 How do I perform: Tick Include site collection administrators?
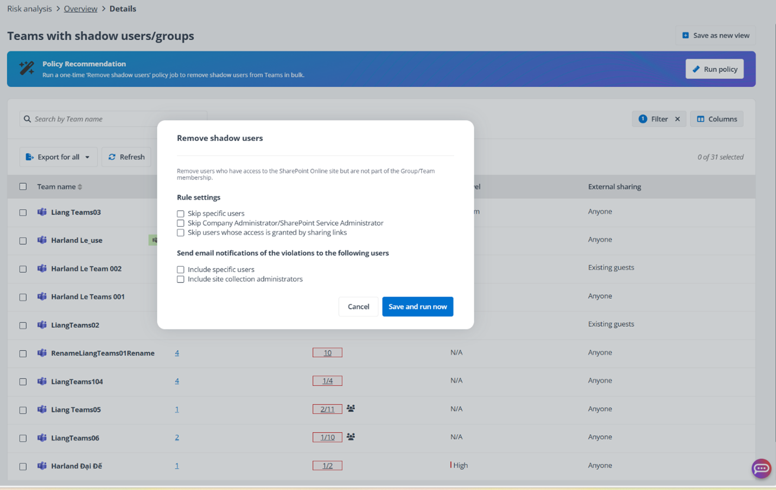181,279
